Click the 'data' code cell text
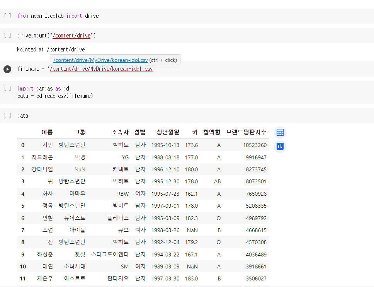 (23, 116)
